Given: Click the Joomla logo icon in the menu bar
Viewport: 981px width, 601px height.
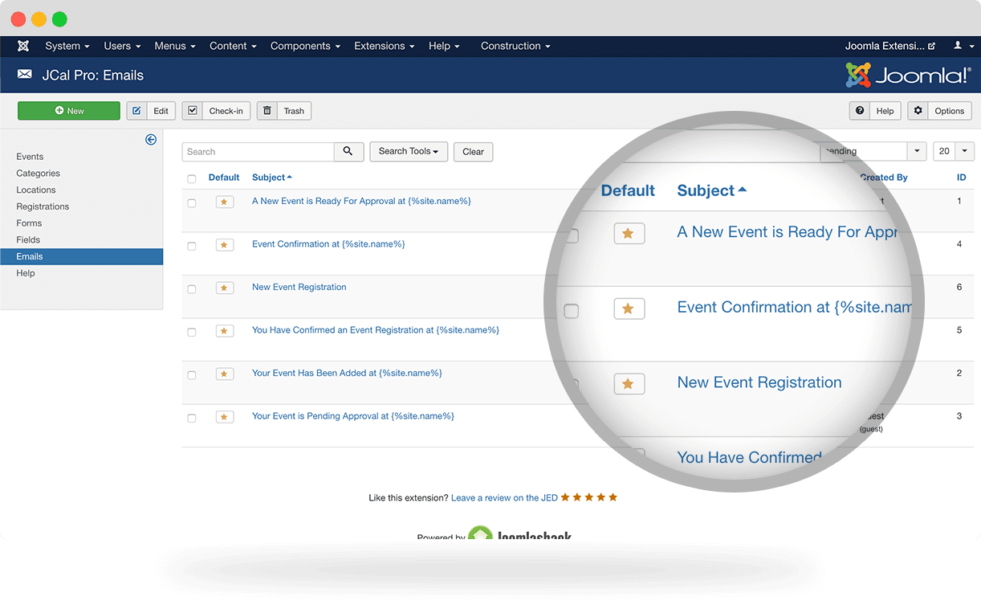Looking at the screenshot, I should pos(23,46).
